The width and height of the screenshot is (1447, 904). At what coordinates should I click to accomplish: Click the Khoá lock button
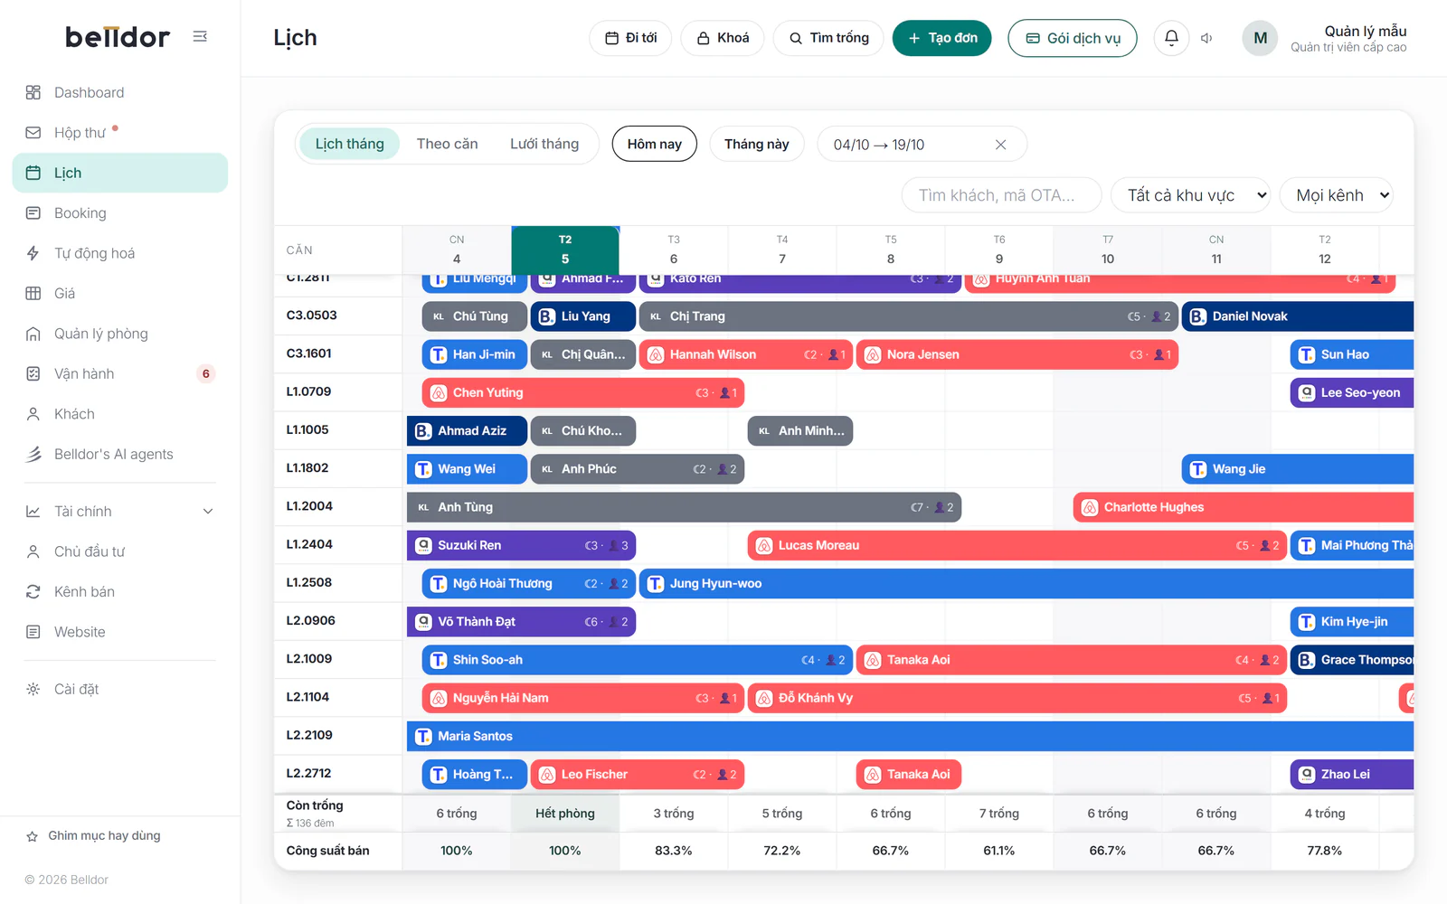point(723,38)
